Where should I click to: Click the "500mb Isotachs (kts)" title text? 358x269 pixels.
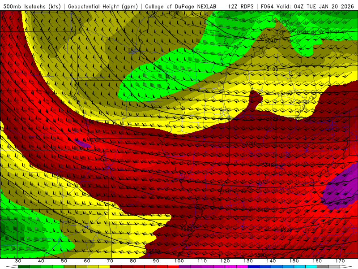(32, 6)
